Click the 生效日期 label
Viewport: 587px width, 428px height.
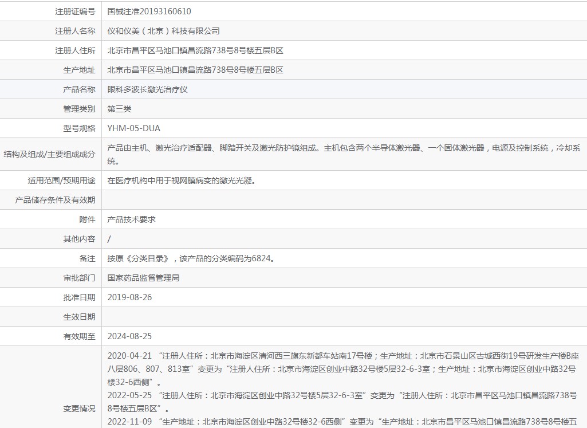80,317
